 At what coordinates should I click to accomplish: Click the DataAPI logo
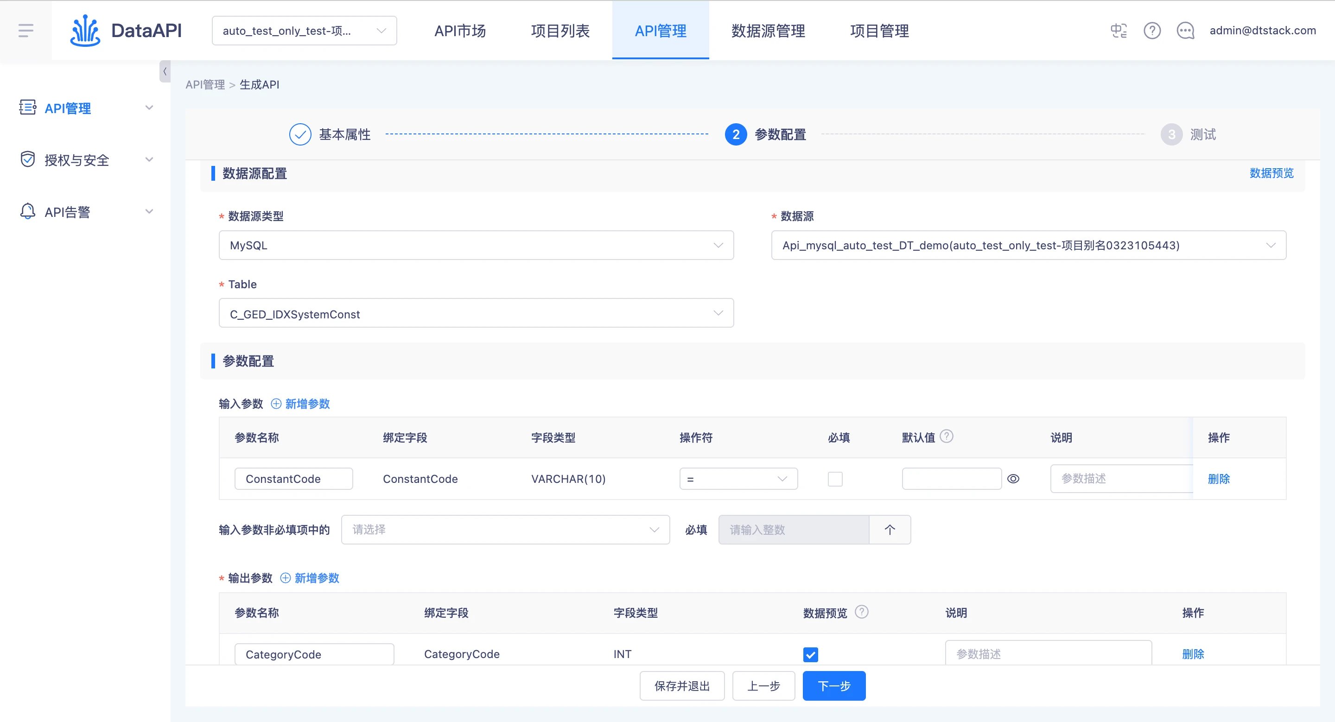(x=126, y=31)
